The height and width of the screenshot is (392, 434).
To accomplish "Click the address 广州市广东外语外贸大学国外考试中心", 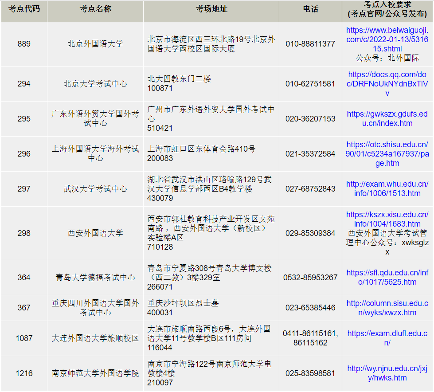I will (x=211, y=114).
